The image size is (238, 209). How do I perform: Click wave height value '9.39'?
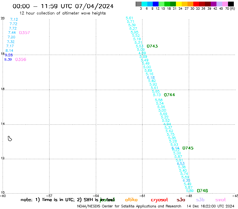click(8, 59)
